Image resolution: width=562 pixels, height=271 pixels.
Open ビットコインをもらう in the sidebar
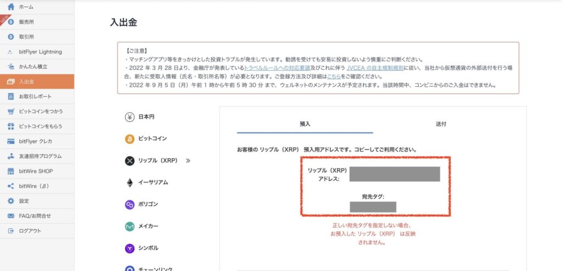pos(37,126)
